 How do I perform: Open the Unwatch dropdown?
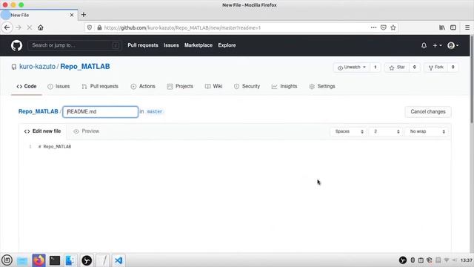coord(352,67)
